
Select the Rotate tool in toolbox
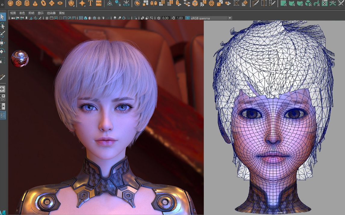2,51
